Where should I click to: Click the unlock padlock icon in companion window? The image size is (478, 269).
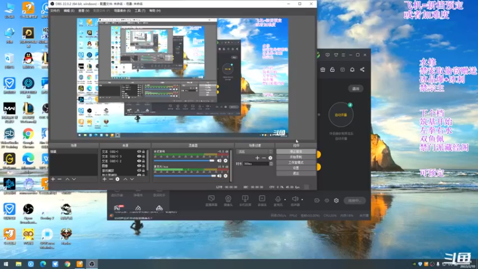pyautogui.click(x=332, y=70)
